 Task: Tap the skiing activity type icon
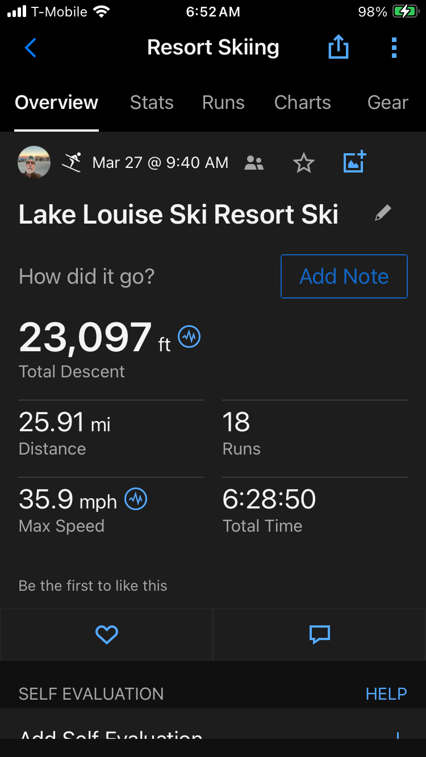[72, 163]
